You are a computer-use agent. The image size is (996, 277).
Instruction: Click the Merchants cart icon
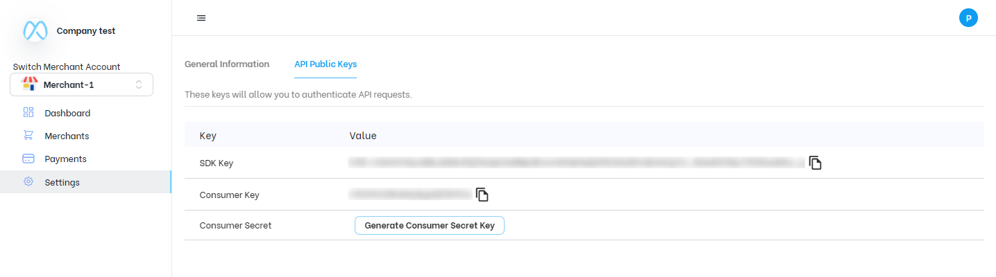(28, 136)
